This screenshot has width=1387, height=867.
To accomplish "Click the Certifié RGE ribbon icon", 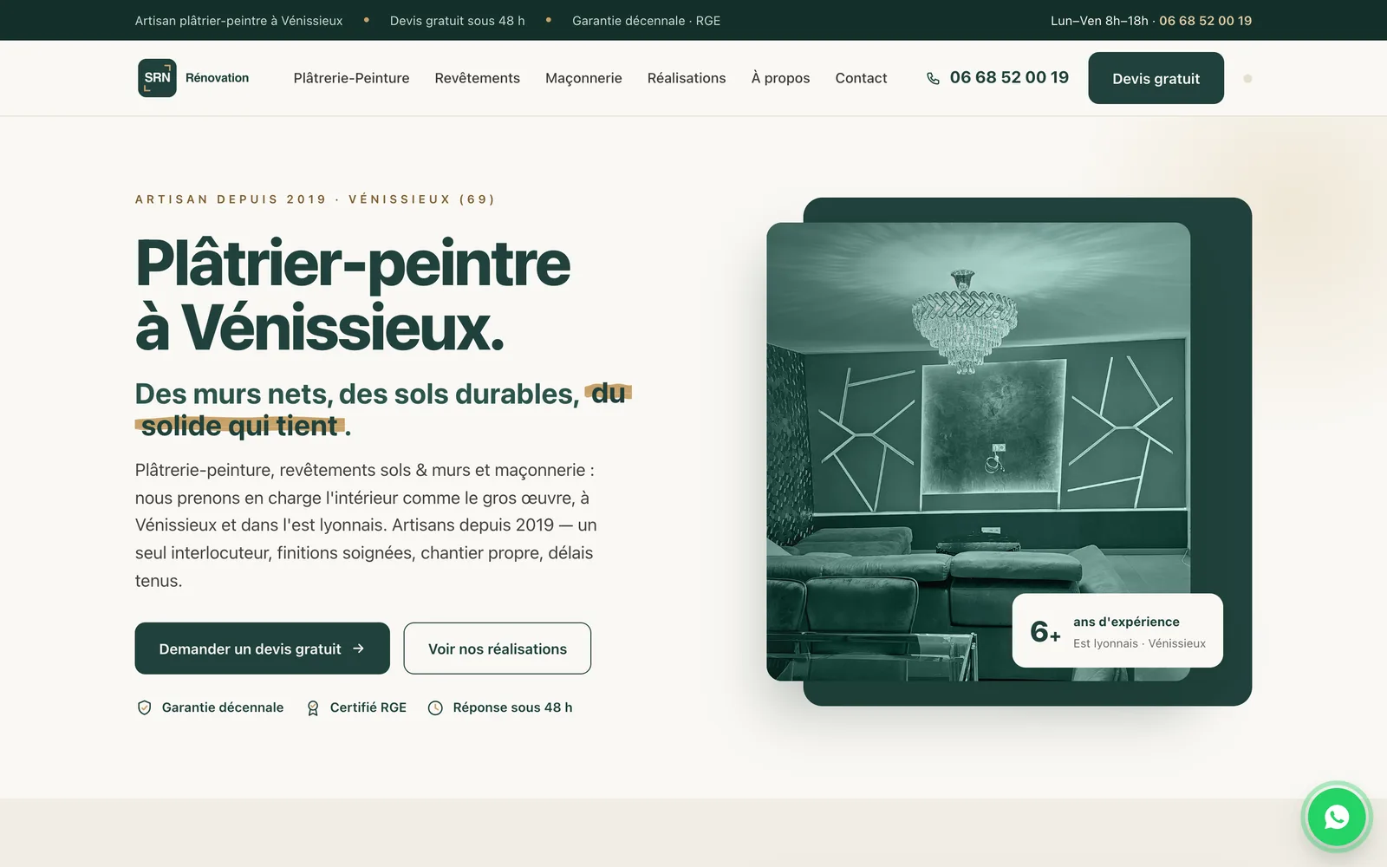I will click(x=313, y=707).
